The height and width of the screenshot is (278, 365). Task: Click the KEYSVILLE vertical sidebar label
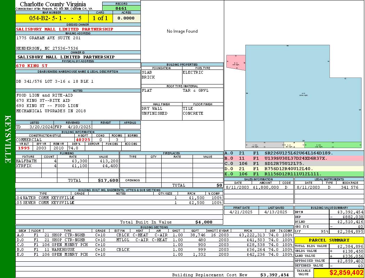click(8, 139)
